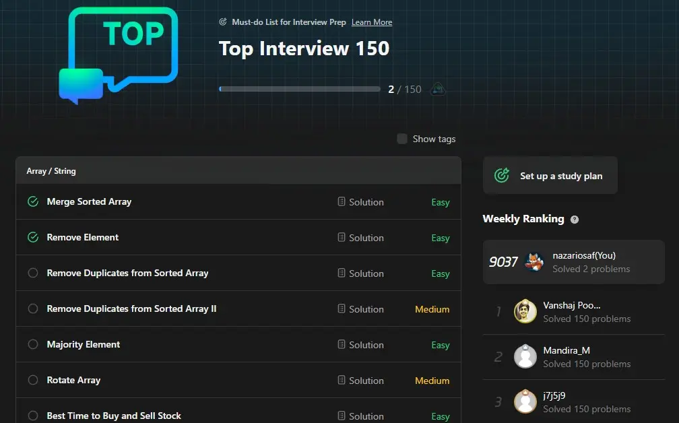The width and height of the screenshot is (679, 423).
Task: Click the Top Interview 150 heading
Action: [x=304, y=48]
